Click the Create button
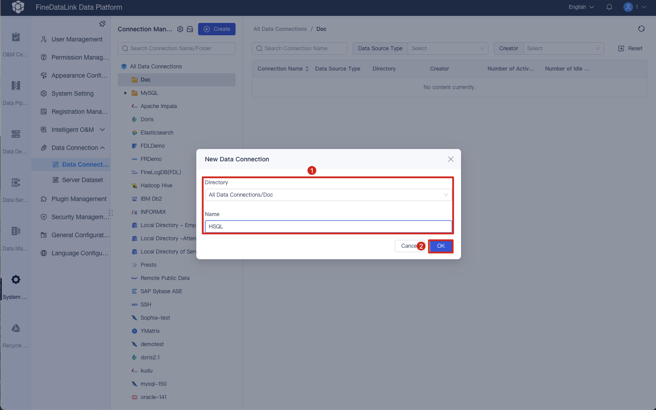The width and height of the screenshot is (656, 410). [217, 29]
